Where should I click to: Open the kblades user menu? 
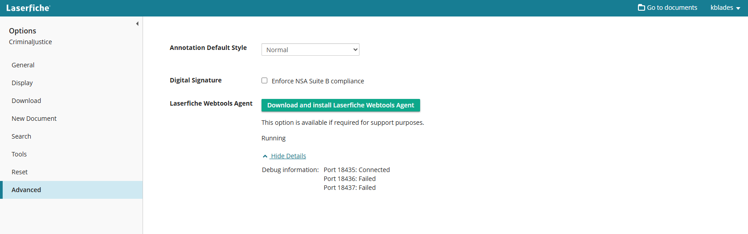pyautogui.click(x=725, y=8)
